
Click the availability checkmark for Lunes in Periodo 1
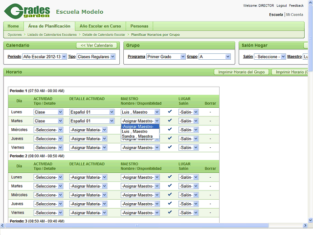(170, 112)
